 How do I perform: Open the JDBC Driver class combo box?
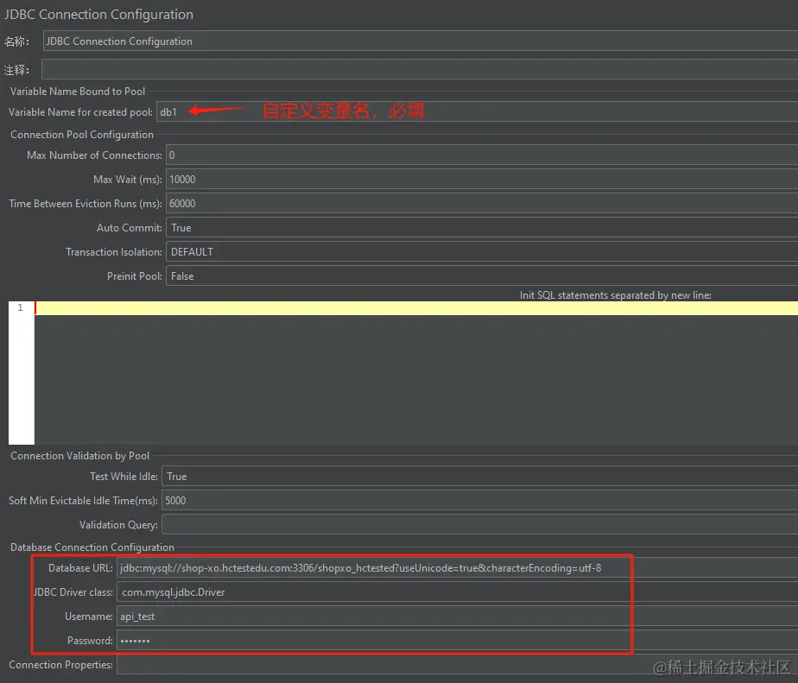457,591
